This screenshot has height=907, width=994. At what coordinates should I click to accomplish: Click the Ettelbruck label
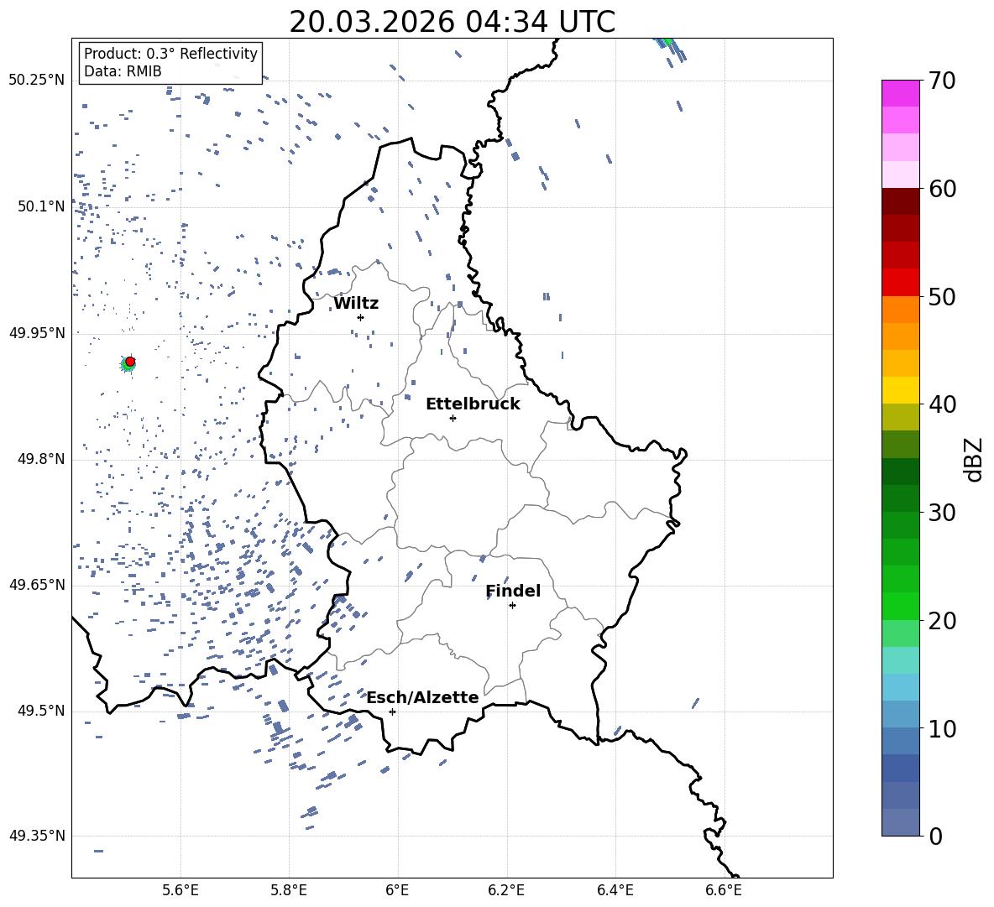(473, 404)
